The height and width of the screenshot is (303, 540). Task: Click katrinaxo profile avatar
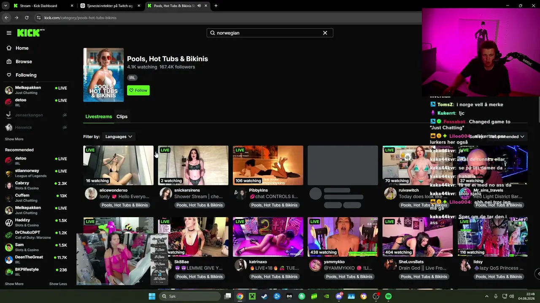coord(240,265)
